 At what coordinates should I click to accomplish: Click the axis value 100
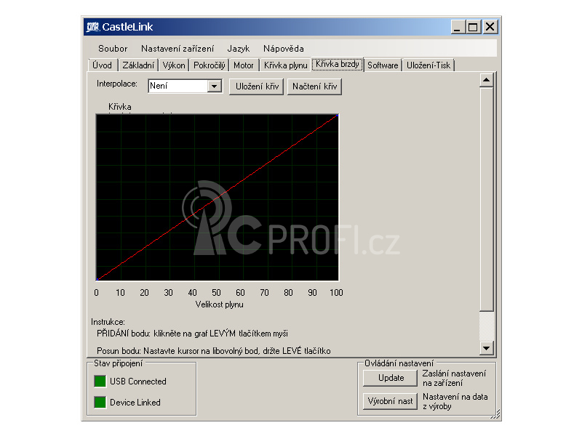[336, 293]
